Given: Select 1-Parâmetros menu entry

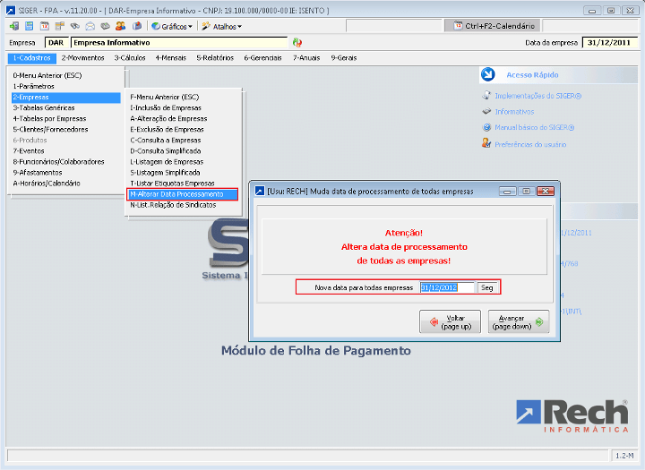Looking at the screenshot, I should pos(65,86).
